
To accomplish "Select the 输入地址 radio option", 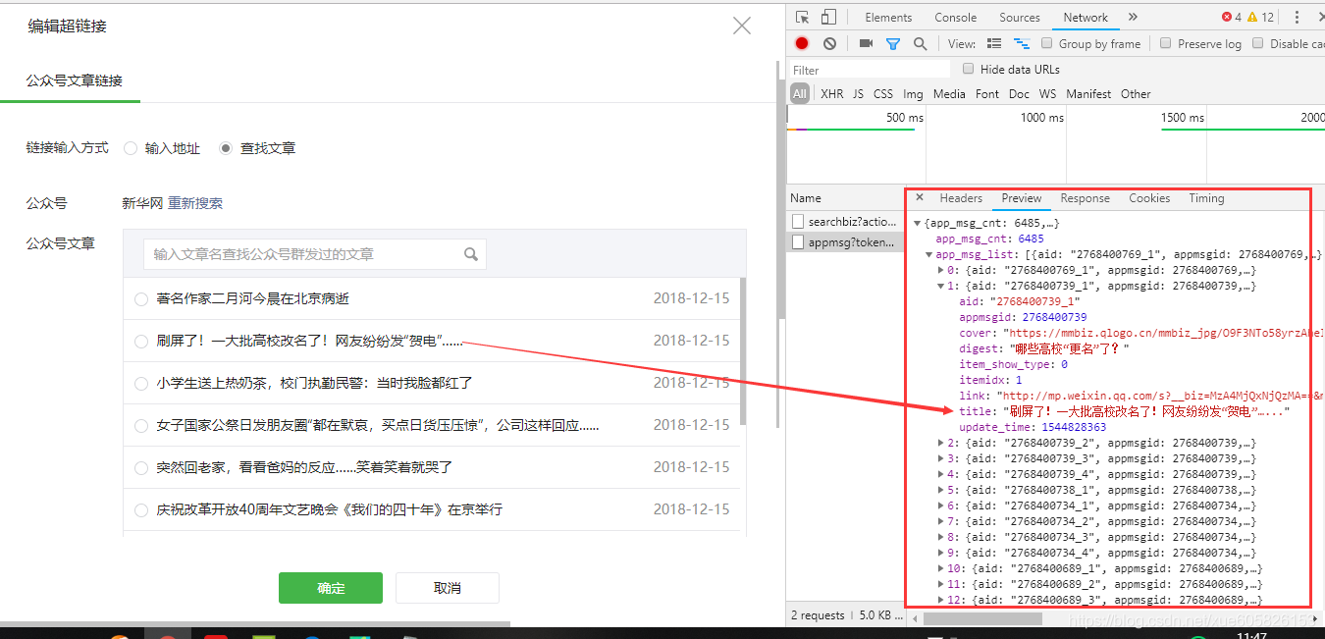I will (x=131, y=148).
